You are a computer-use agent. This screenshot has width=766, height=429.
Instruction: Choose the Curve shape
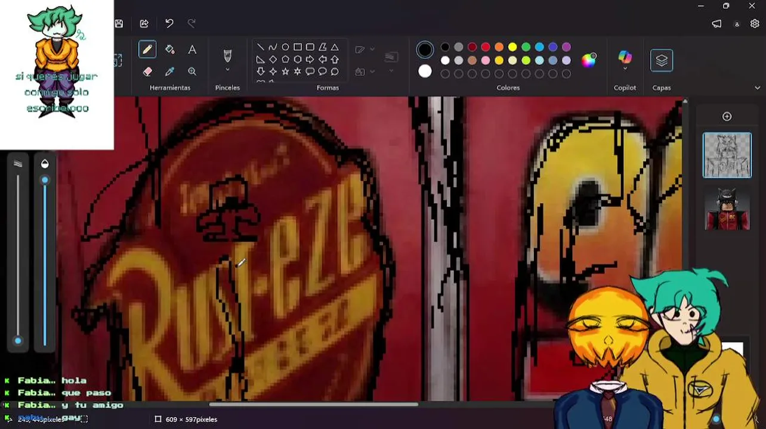[x=273, y=47]
